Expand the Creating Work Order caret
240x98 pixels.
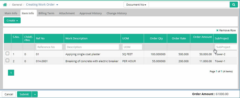(x=57, y=5)
